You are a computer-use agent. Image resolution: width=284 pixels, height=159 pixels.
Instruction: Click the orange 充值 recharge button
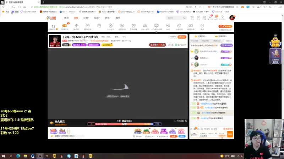[173, 136]
